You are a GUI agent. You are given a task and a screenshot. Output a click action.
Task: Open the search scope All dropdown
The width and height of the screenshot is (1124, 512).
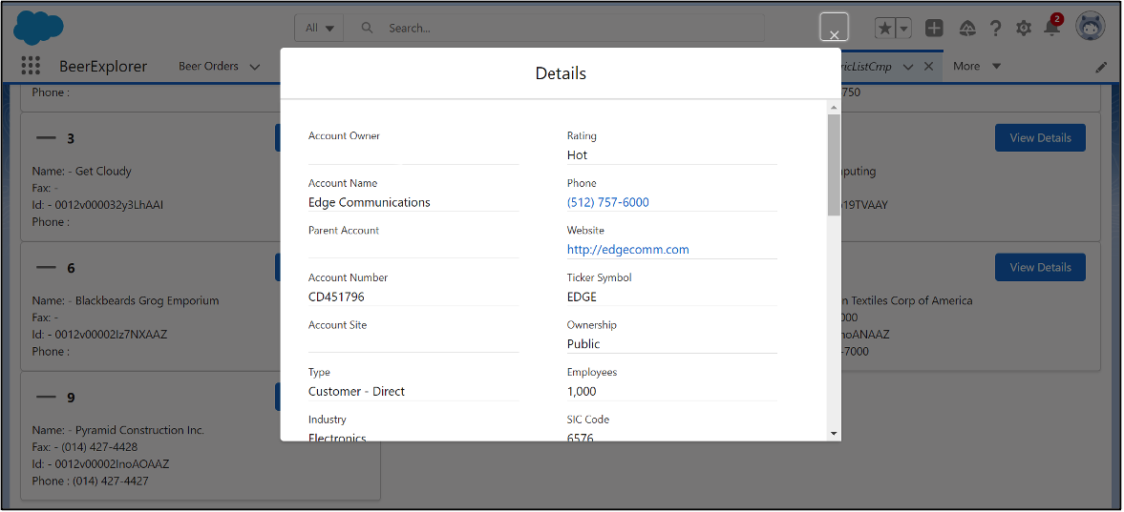tap(319, 28)
